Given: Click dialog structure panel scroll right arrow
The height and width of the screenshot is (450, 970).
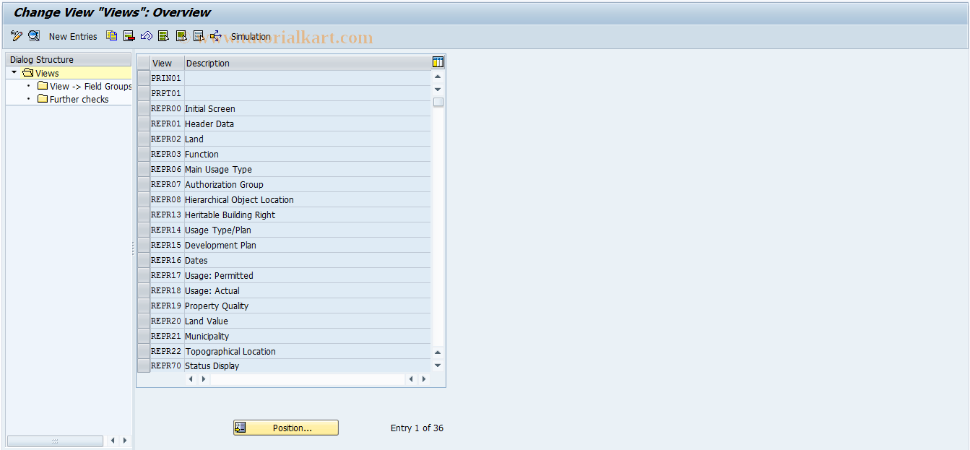Looking at the screenshot, I should [125, 440].
